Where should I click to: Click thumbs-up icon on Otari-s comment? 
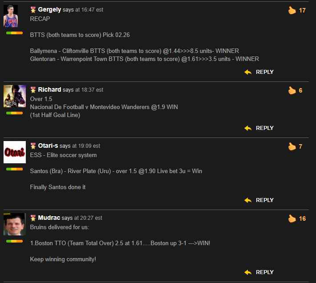(292, 146)
